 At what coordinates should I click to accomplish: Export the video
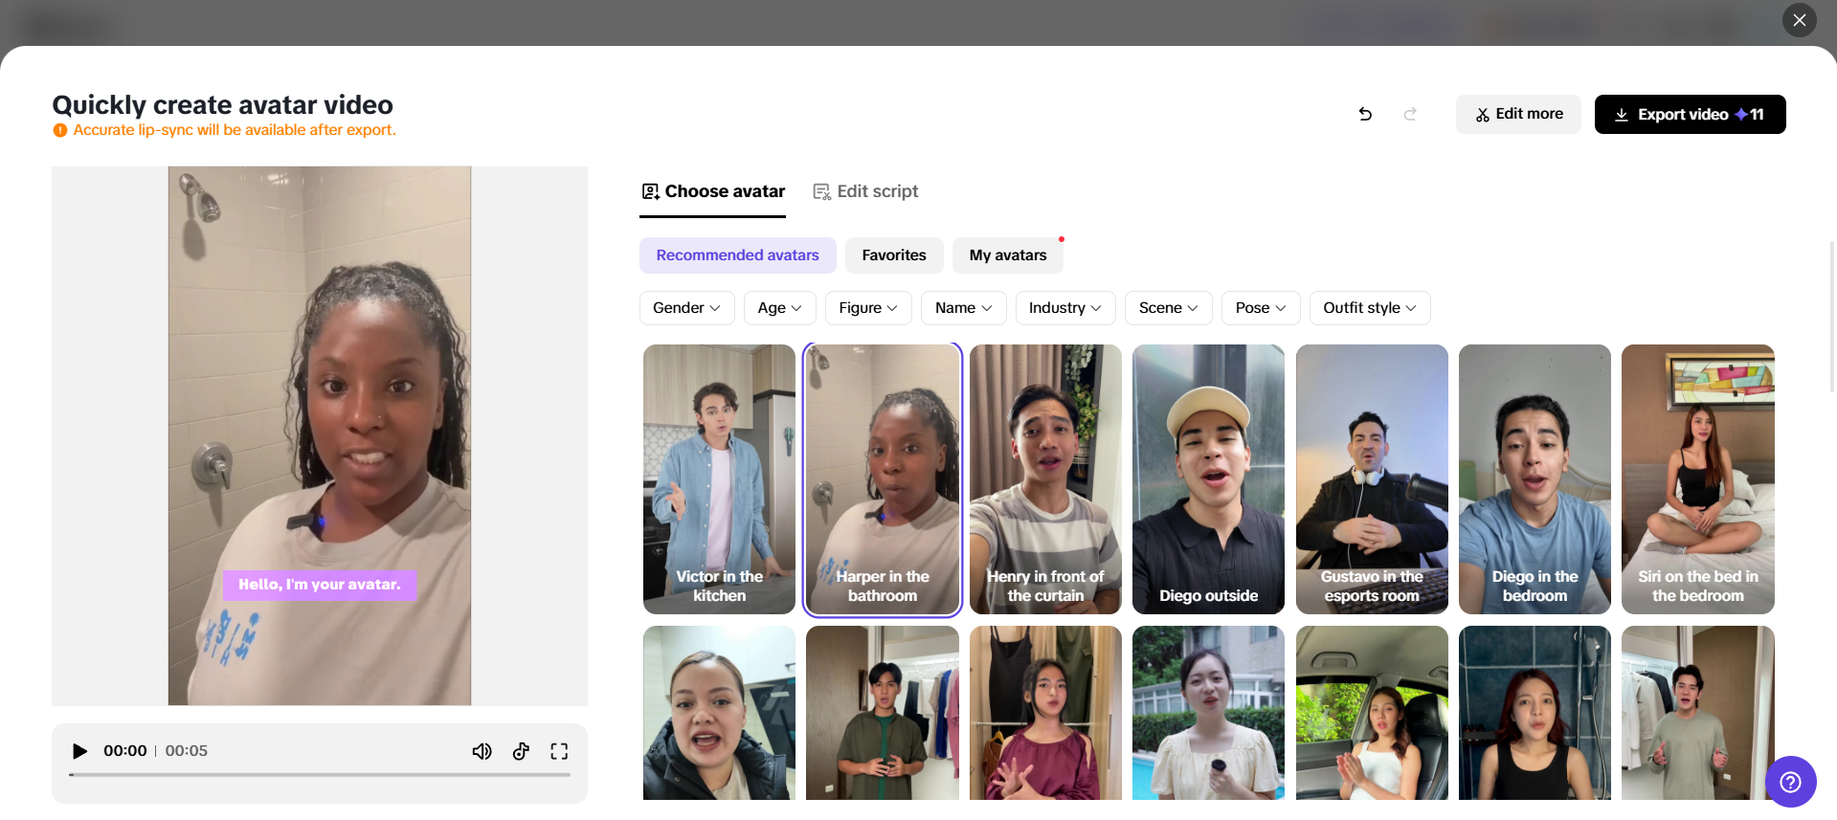[x=1690, y=114]
